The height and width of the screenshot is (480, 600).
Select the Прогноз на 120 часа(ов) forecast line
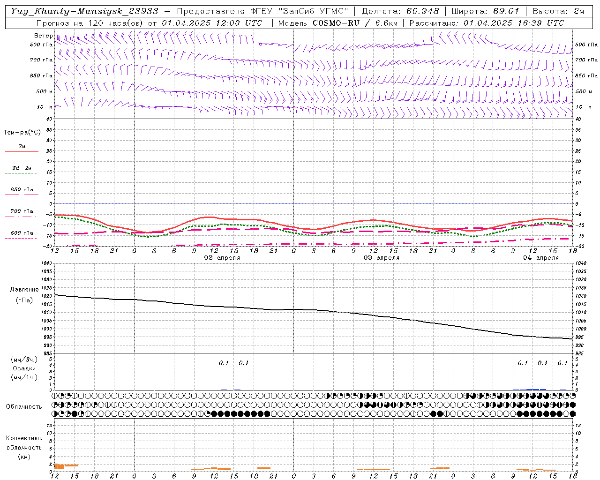150,23
